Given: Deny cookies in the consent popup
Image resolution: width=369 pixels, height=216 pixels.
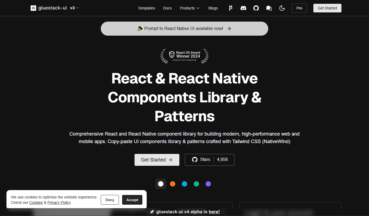Looking at the screenshot, I should click(x=110, y=200).
